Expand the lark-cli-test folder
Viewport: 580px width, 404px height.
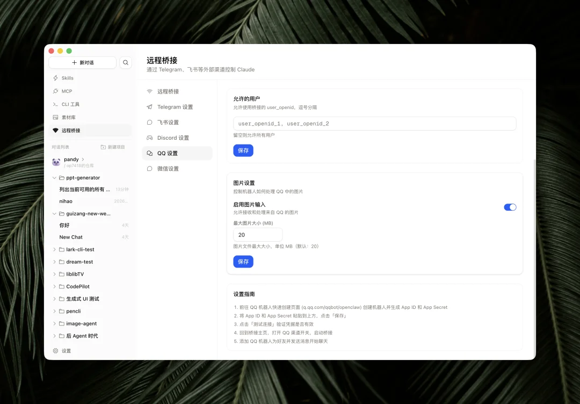coord(54,249)
